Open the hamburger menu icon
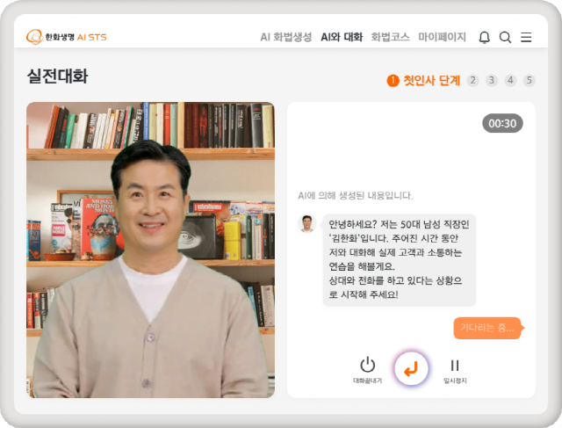 click(x=526, y=37)
